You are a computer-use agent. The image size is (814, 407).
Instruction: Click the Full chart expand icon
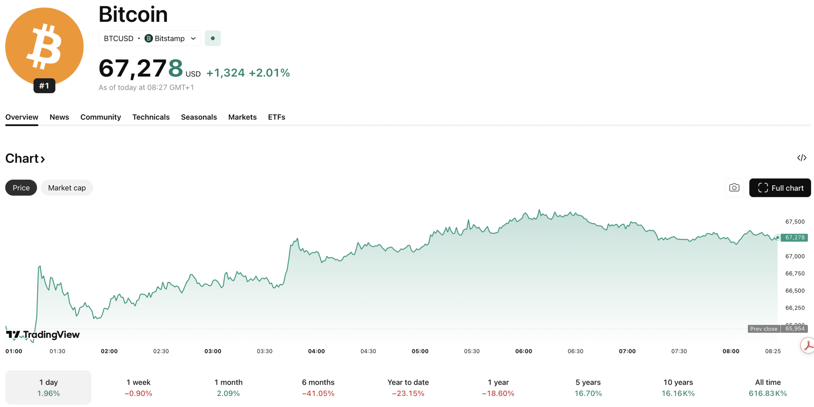[762, 188]
